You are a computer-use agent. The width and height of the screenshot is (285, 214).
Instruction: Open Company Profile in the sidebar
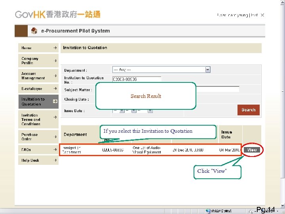coord(38,61)
